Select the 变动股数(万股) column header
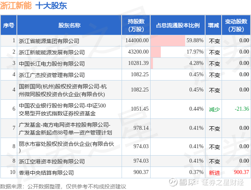Viewport: 251px width, 190px height. 236,25
